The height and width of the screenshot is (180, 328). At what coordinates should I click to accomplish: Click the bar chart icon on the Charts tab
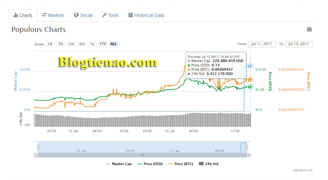[15, 15]
